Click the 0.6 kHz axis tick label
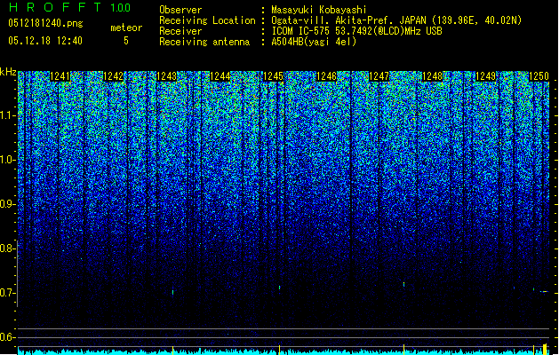559x355 pixels. pyautogui.click(x=8, y=337)
